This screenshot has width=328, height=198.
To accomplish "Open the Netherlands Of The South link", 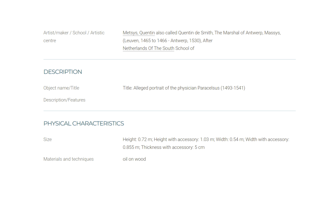I will [x=148, y=48].
